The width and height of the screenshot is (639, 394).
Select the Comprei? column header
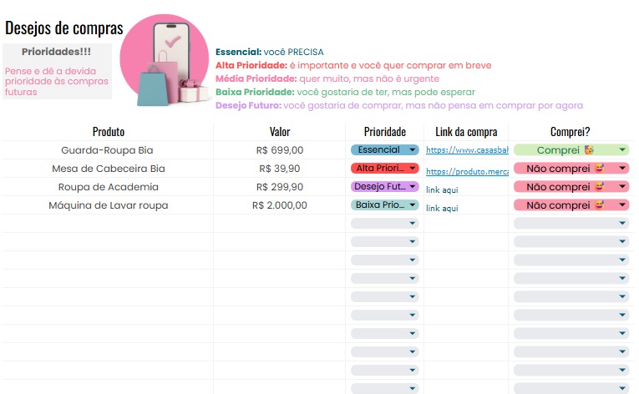tap(571, 132)
